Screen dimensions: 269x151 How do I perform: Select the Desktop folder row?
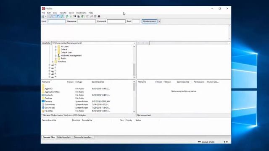87,102
